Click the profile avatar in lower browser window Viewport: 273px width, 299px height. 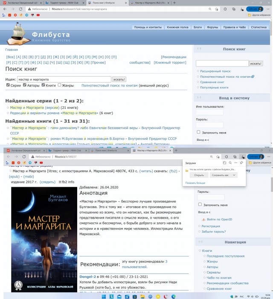[261, 157]
